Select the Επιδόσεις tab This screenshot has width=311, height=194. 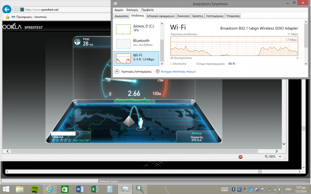[138, 16]
